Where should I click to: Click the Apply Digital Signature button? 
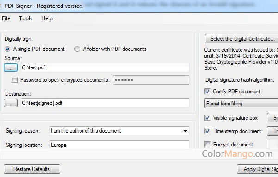(258, 169)
